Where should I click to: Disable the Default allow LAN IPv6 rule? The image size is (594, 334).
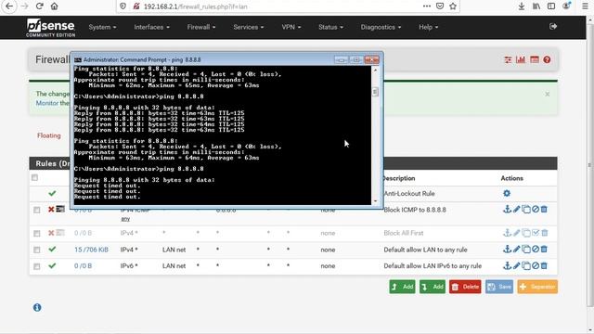click(x=536, y=266)
